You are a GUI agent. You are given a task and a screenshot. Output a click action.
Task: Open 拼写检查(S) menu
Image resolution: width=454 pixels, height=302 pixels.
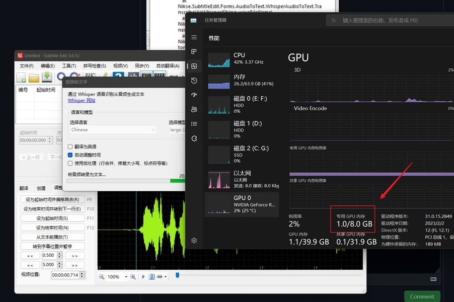point(95,66)
